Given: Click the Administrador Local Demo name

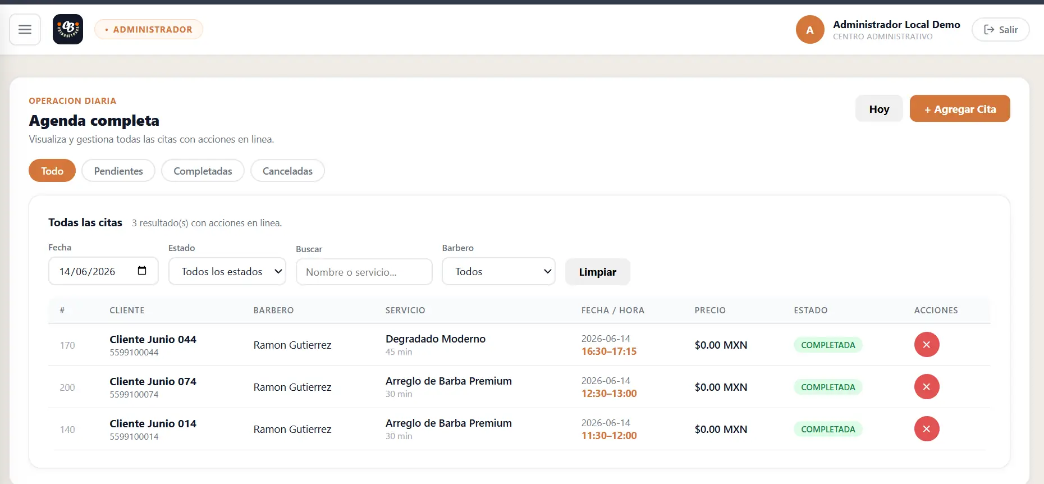Looking at the screenshot, I should tap(896, 24).
